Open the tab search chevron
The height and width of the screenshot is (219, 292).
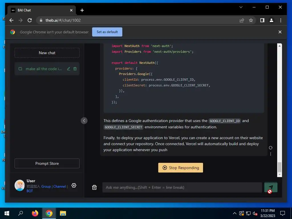click(241, 7)
